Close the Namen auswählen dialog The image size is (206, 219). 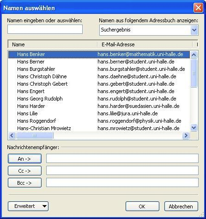click(x=198, y=8)
